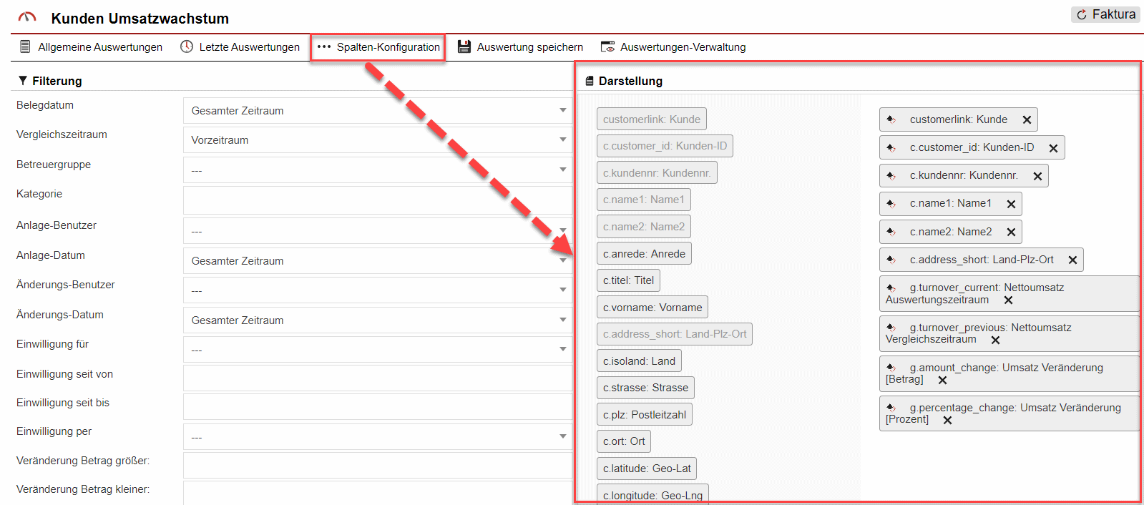Open the Auswertung speichern menu item

(x=529, y=47)
